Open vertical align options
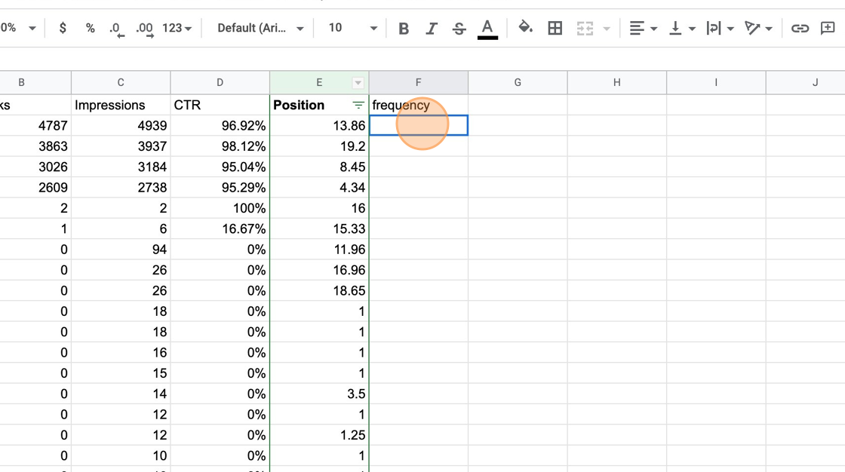The height and width of the screenshot is (472, 845). [681, 28]
